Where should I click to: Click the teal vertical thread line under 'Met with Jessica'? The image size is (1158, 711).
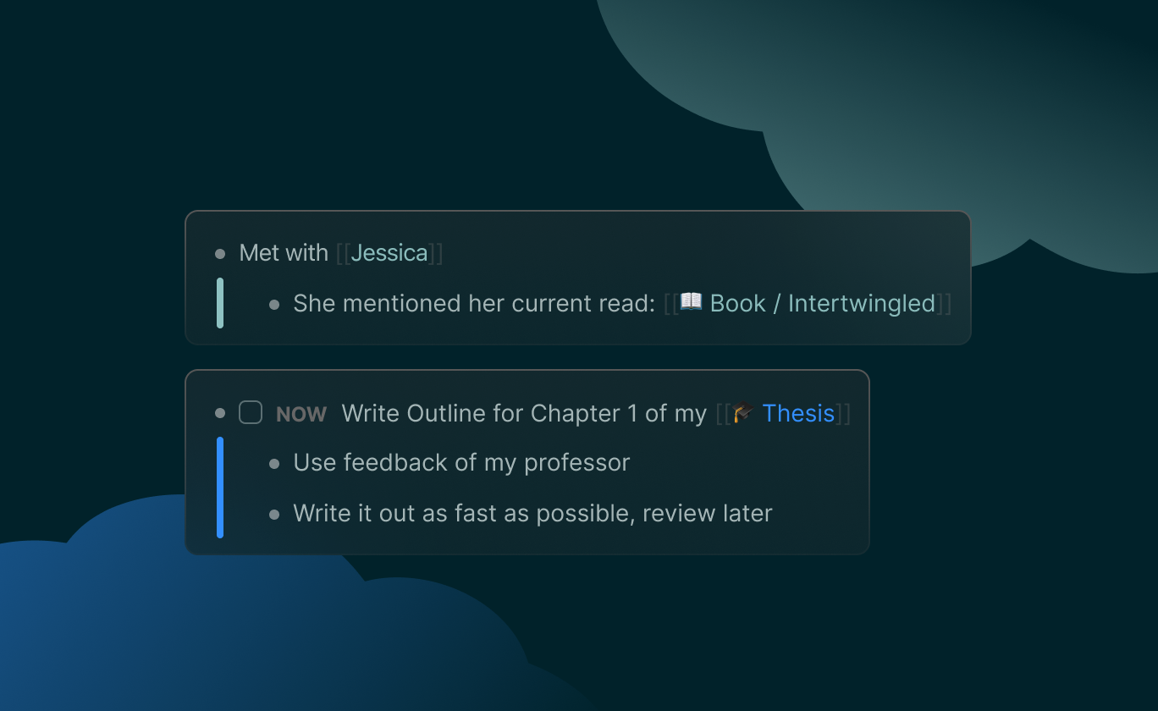pyautogui.click(x=220, y=300)
